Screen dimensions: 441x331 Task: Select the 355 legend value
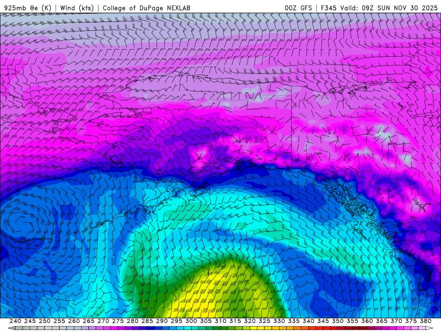352,321
